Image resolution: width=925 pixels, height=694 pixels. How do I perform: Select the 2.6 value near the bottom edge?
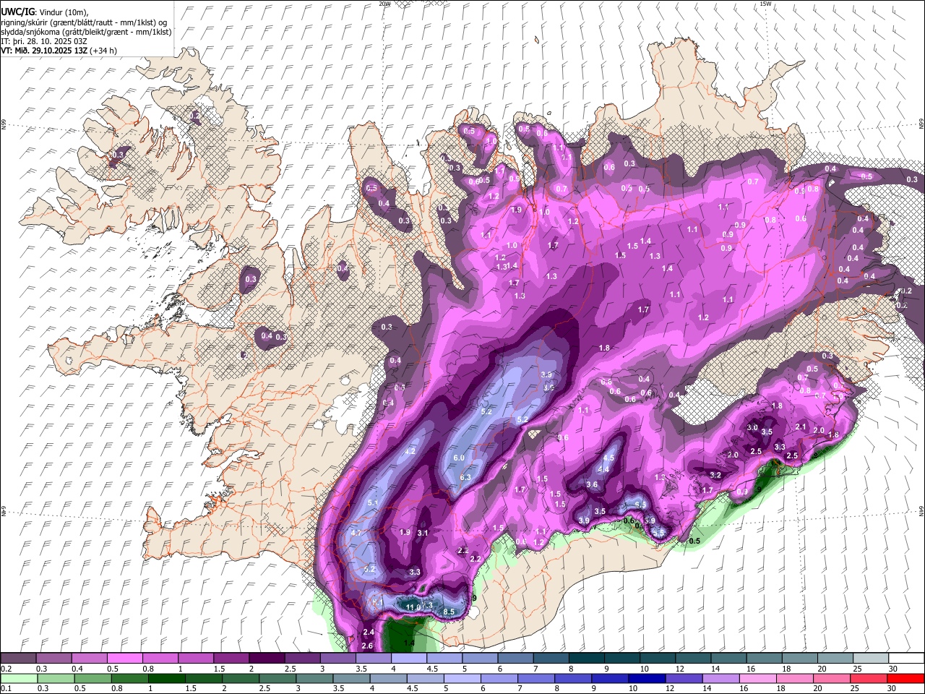[367, 646]
